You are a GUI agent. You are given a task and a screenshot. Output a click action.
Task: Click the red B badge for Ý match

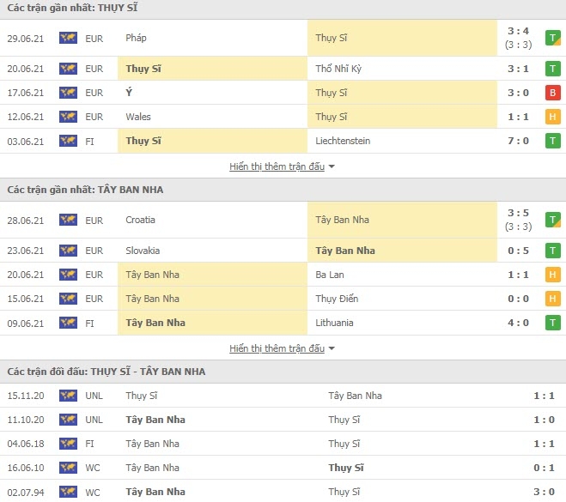[x=552, y=93]
